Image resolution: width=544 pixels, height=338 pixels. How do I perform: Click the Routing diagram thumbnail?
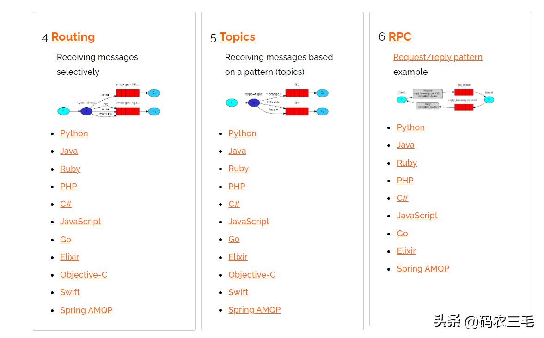click(x=109, y=100)
